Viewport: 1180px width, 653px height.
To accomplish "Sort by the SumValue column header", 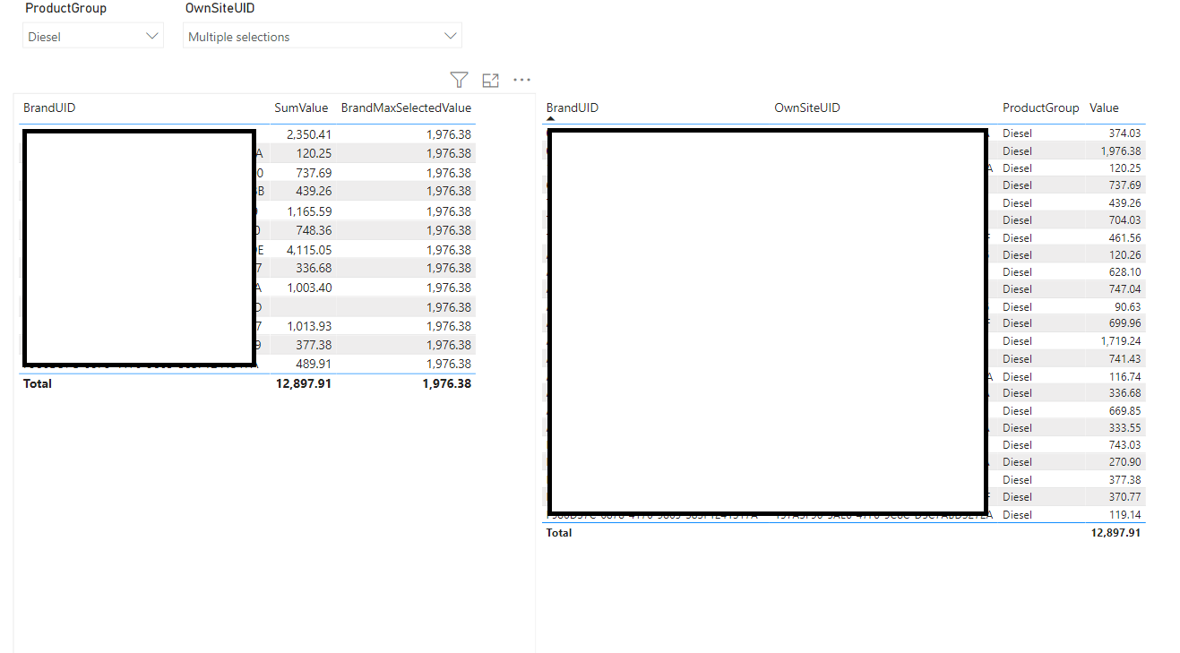I will pyautogui.click(x=301, y=107).
